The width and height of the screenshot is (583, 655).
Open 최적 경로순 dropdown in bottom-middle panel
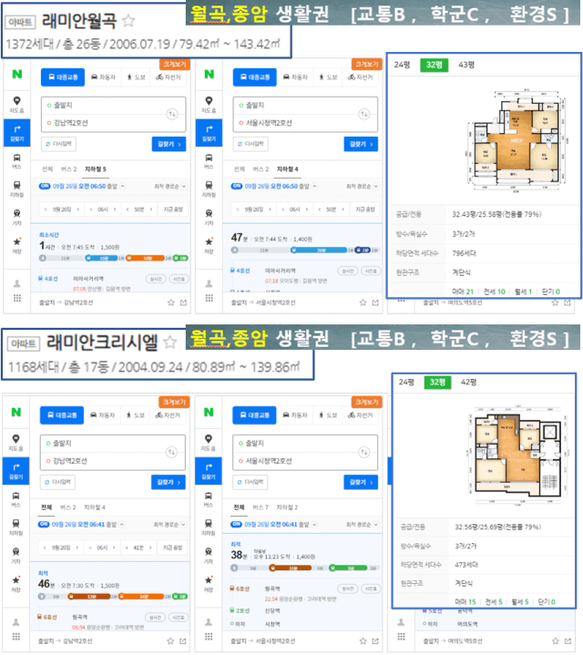click(363, 524)
